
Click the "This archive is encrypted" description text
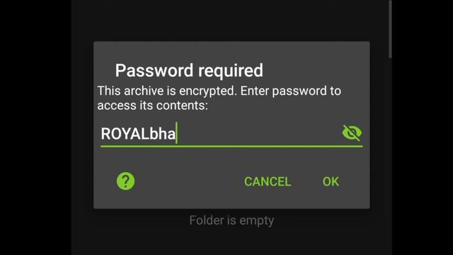pos(219,98)
